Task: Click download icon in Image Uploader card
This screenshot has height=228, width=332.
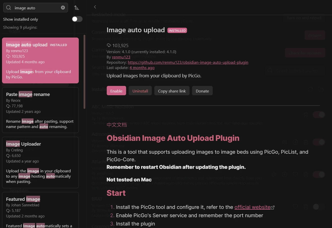Action: click(x=8, y=156)
